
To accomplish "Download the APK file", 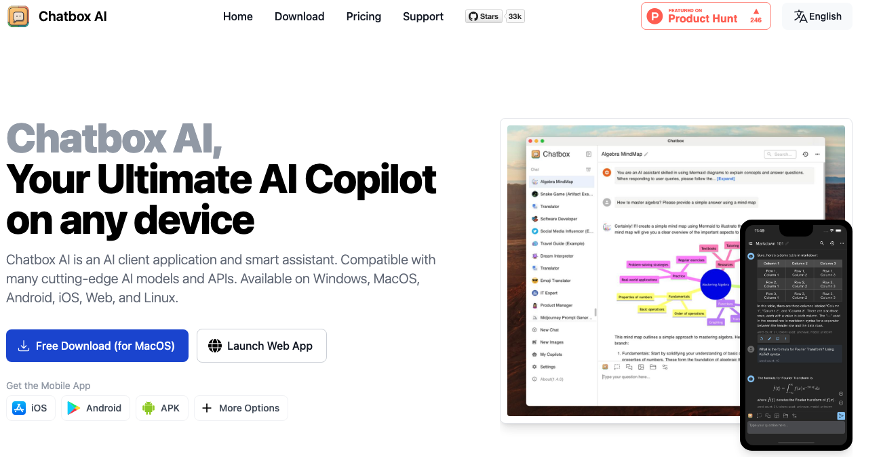I will (162, 408).
